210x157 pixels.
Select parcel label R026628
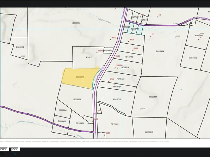tap(135, 17)
